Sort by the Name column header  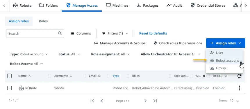pos(24,76)
